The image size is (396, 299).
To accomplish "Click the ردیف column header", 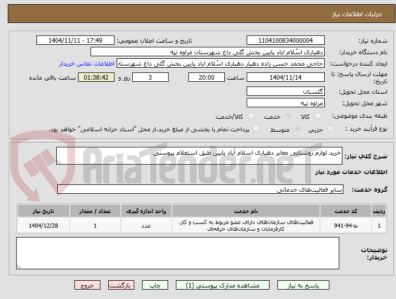I will pyautogui.click(x=379, y=211).
